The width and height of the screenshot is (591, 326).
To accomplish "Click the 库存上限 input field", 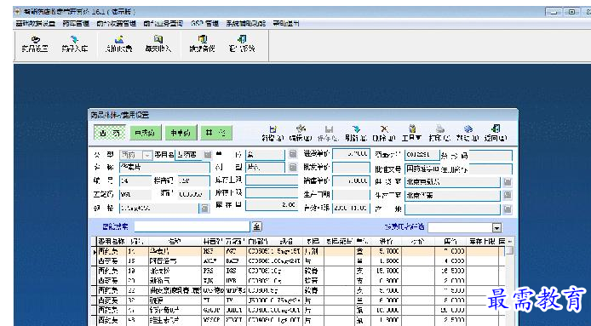I will (272, 180).
